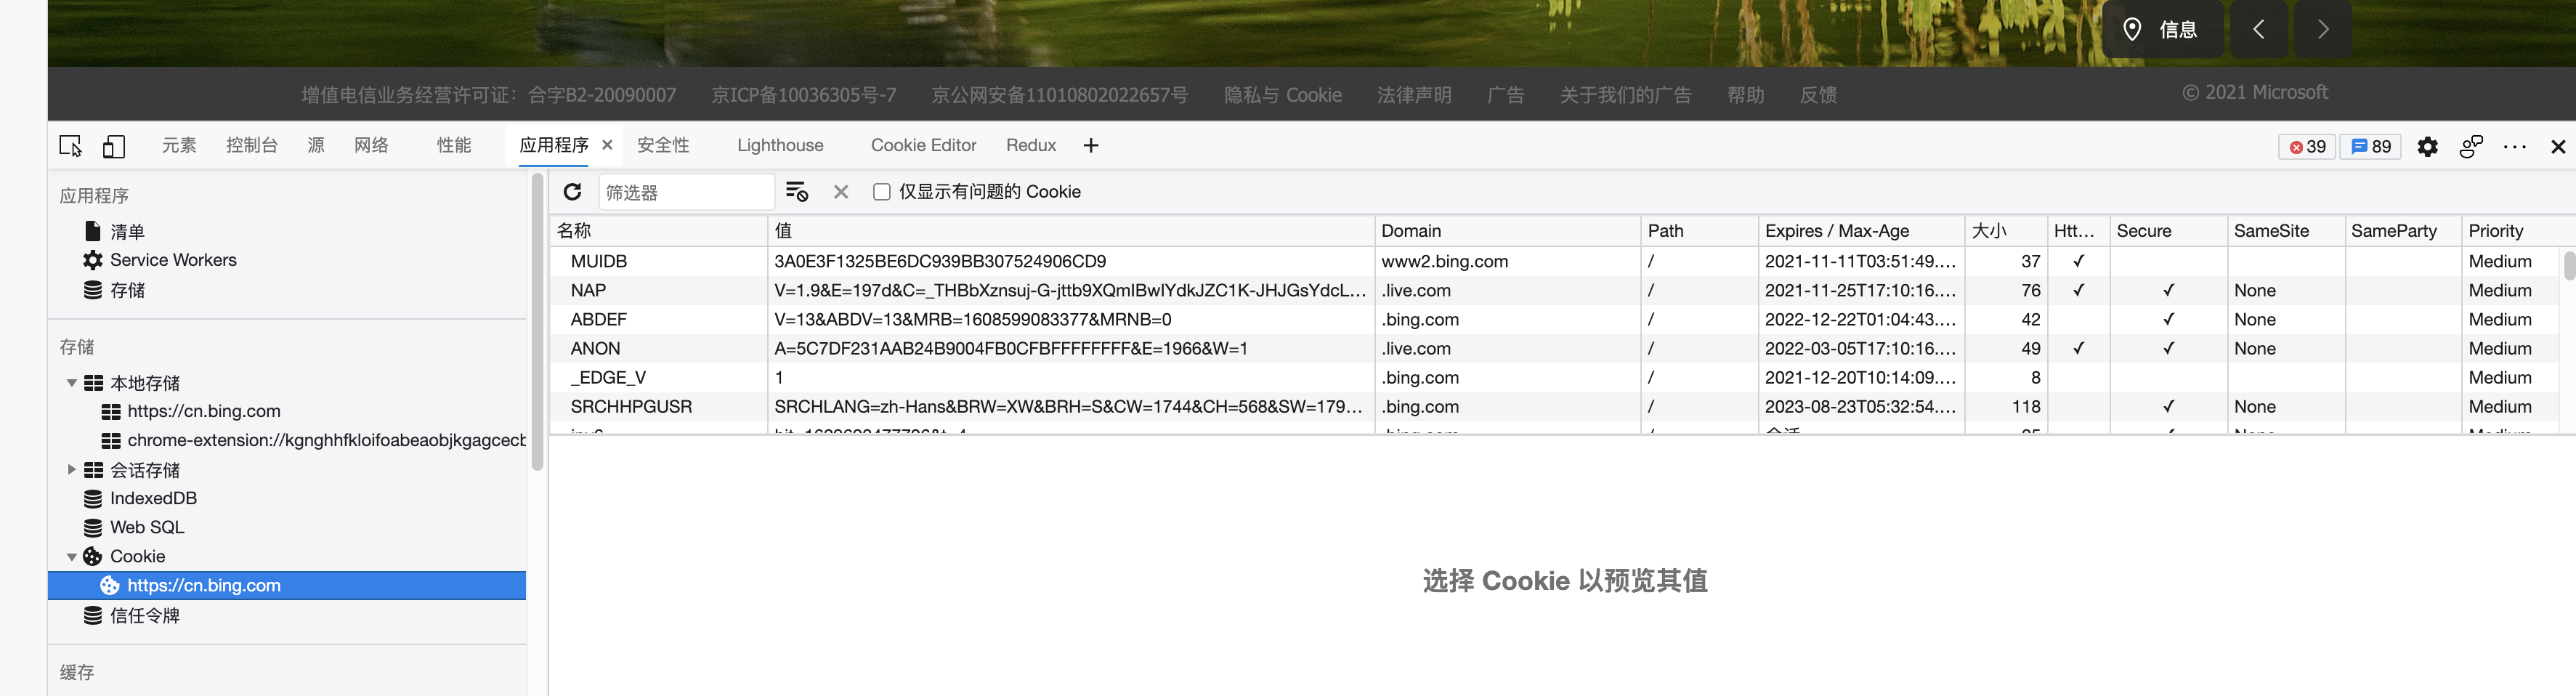Open DevTools settings gear
Screen dimensions: 2576x696
[2427, 147]
